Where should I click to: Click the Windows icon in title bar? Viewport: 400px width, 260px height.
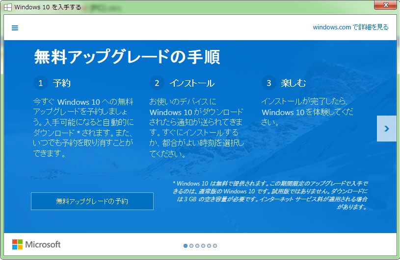[8, 7]
